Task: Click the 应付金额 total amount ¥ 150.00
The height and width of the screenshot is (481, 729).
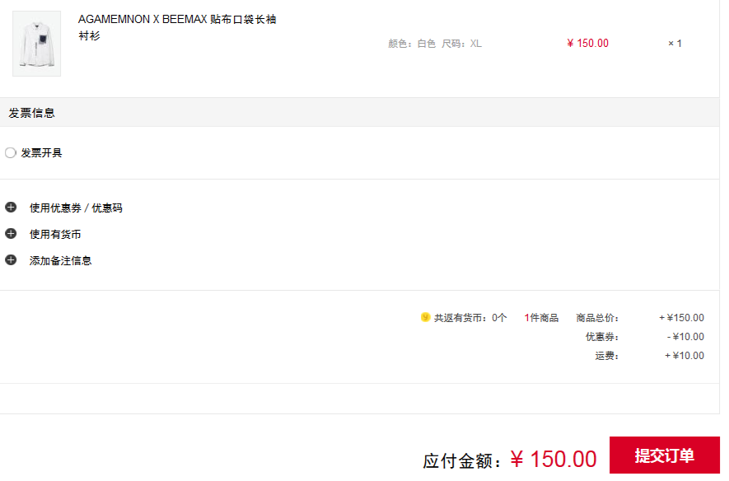Action: (554, 459)
